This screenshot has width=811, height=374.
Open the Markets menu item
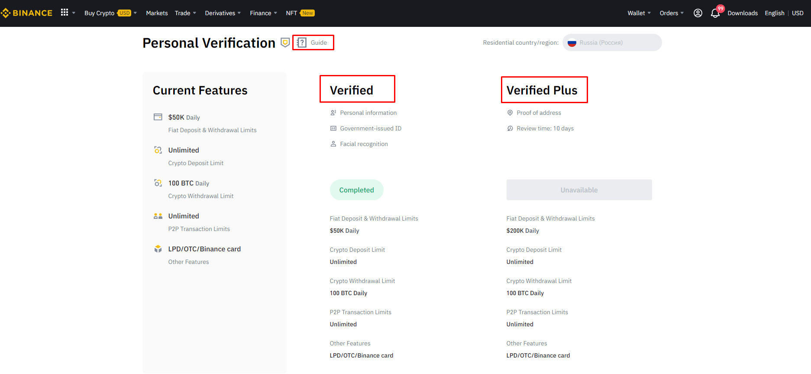157,13
